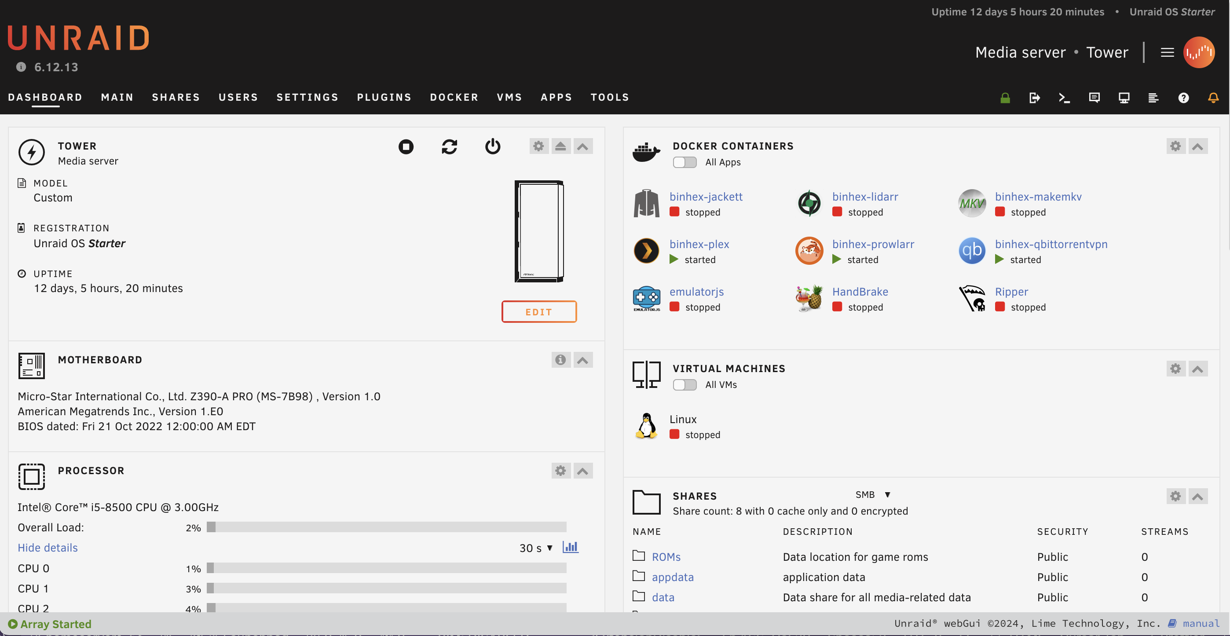Click the Ripper container icon
1230x636 pixels.
pos(972,298)
